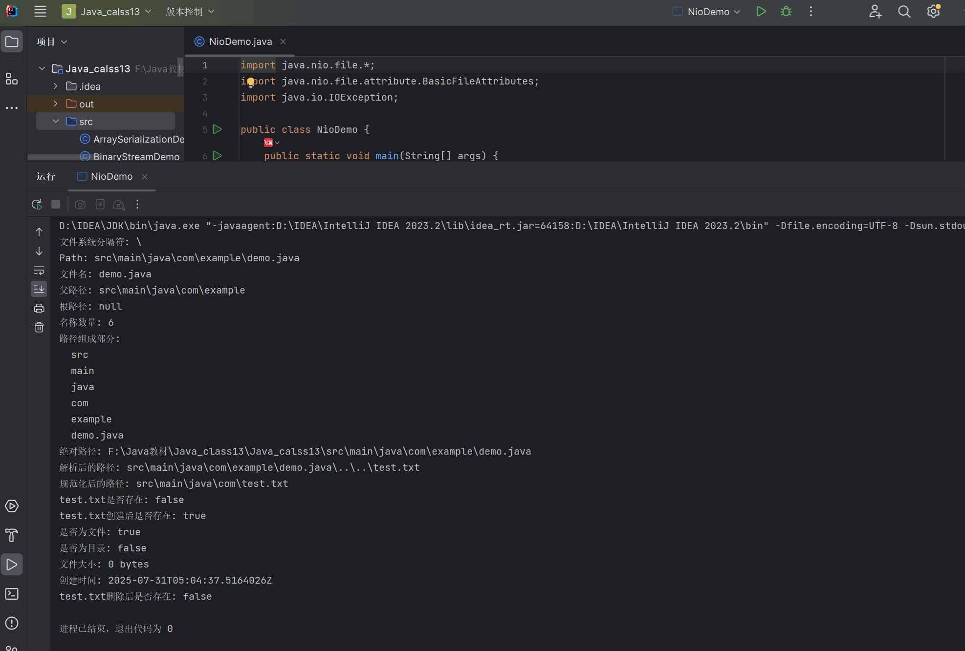The height and width of the screenshot is (651, 965).
Task: Click the run gutter arrow beside main method
Action: [x=218, y=155]
